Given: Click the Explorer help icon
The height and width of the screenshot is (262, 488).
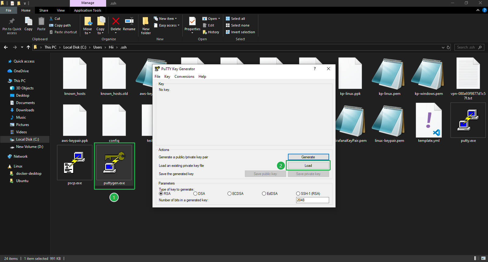Looking at the screenshot, I should point(484,10).
